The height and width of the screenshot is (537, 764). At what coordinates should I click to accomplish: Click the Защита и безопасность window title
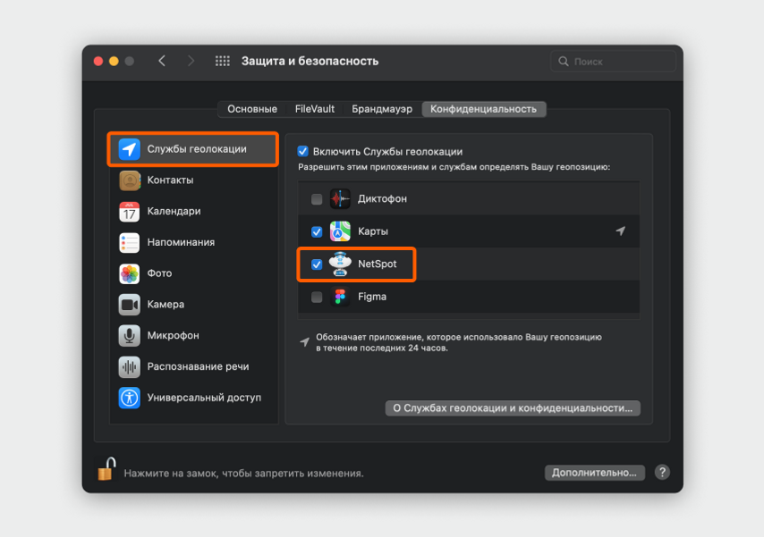310,61
